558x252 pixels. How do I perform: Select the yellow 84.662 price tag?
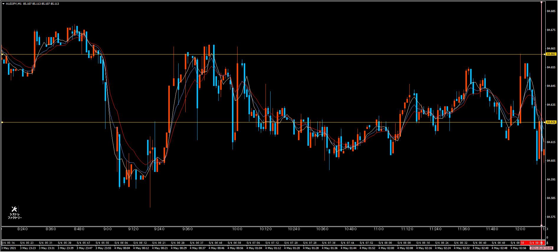click(551, 54)
